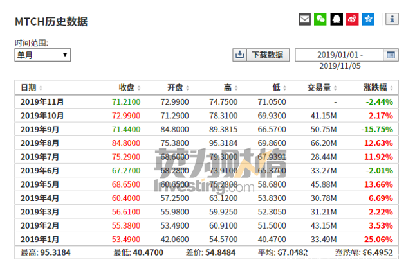Image resolution: width=415 pixels, height=271 pixels.
Task: Click the blue star favorites icon
Action: tap(368, 19)
